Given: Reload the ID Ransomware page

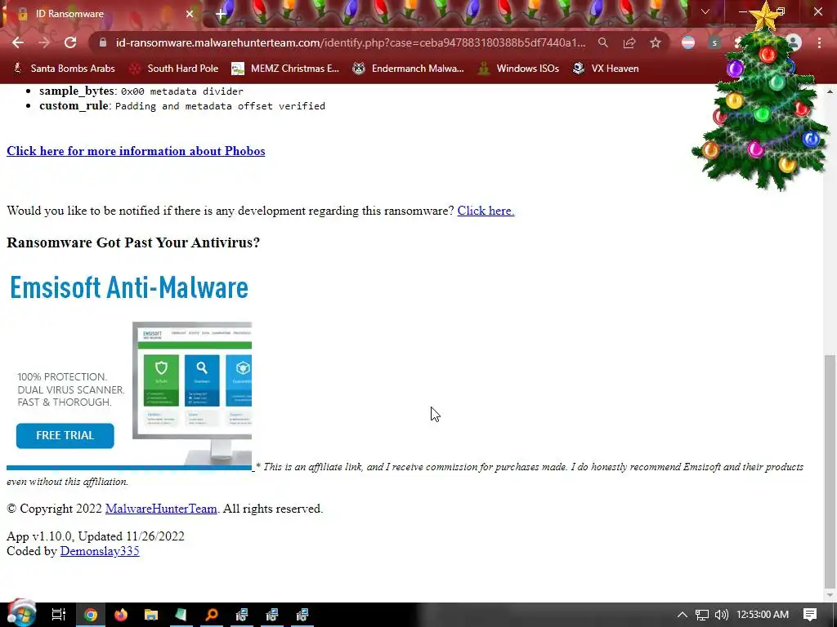Looking at the screenshot, I should (70, 42).
